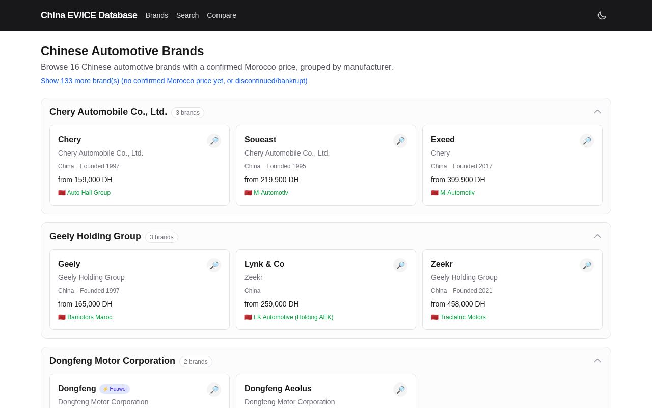
Task: Open the Auto Hall Group importer link
Action: click(85, 193)
